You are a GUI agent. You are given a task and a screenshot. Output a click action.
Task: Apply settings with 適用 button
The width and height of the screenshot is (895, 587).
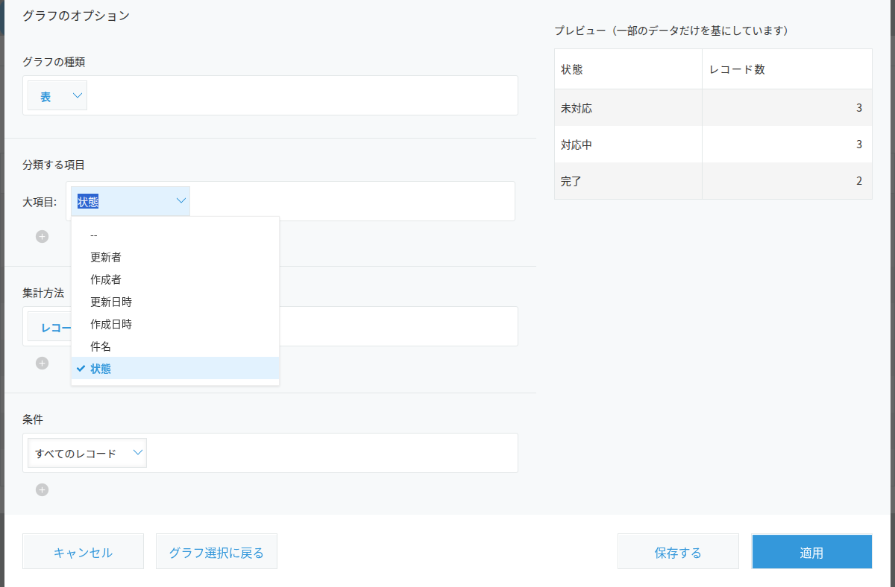point(811,552)
